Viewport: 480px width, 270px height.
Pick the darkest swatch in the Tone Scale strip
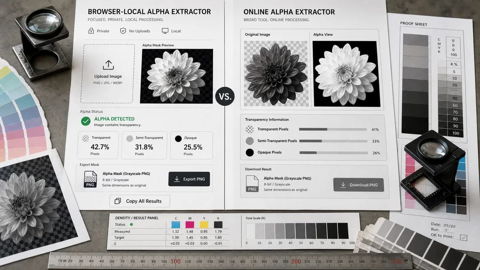pyautogui.click(x=343, y=231)
